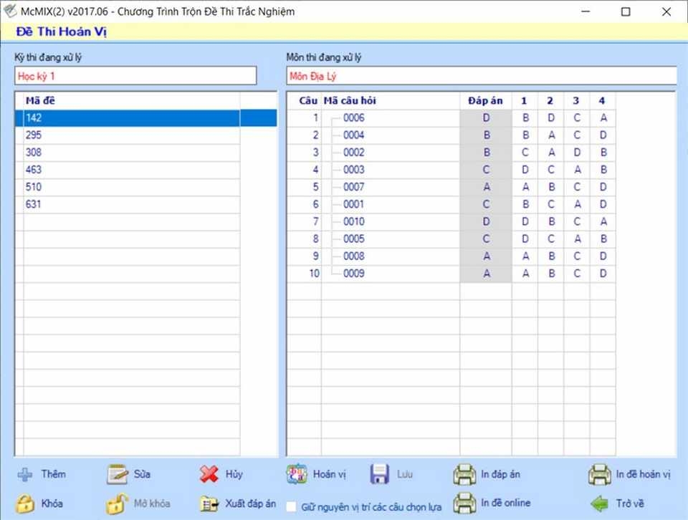This screenshot has height=520, width=688.
Task: Select question code 0009 tree row
Action: pos(353,273)
